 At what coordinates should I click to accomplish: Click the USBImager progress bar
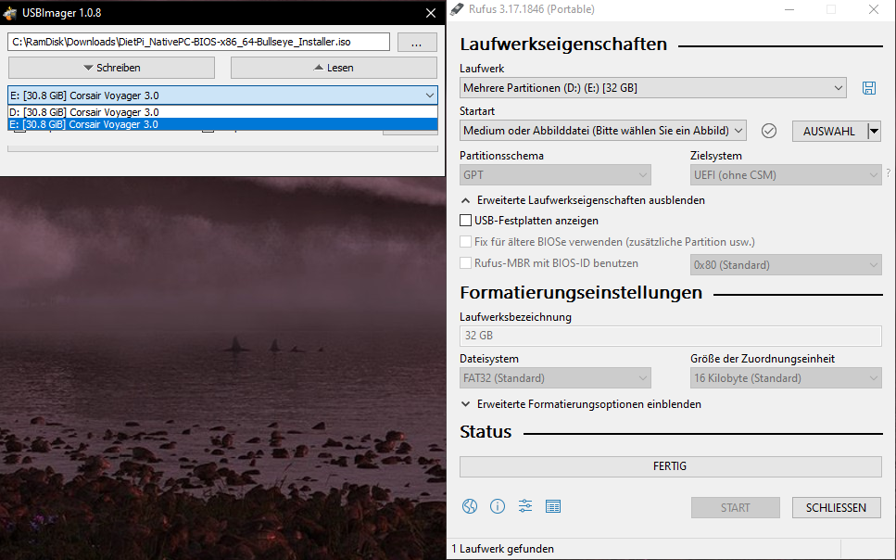(x=223, y=148)
